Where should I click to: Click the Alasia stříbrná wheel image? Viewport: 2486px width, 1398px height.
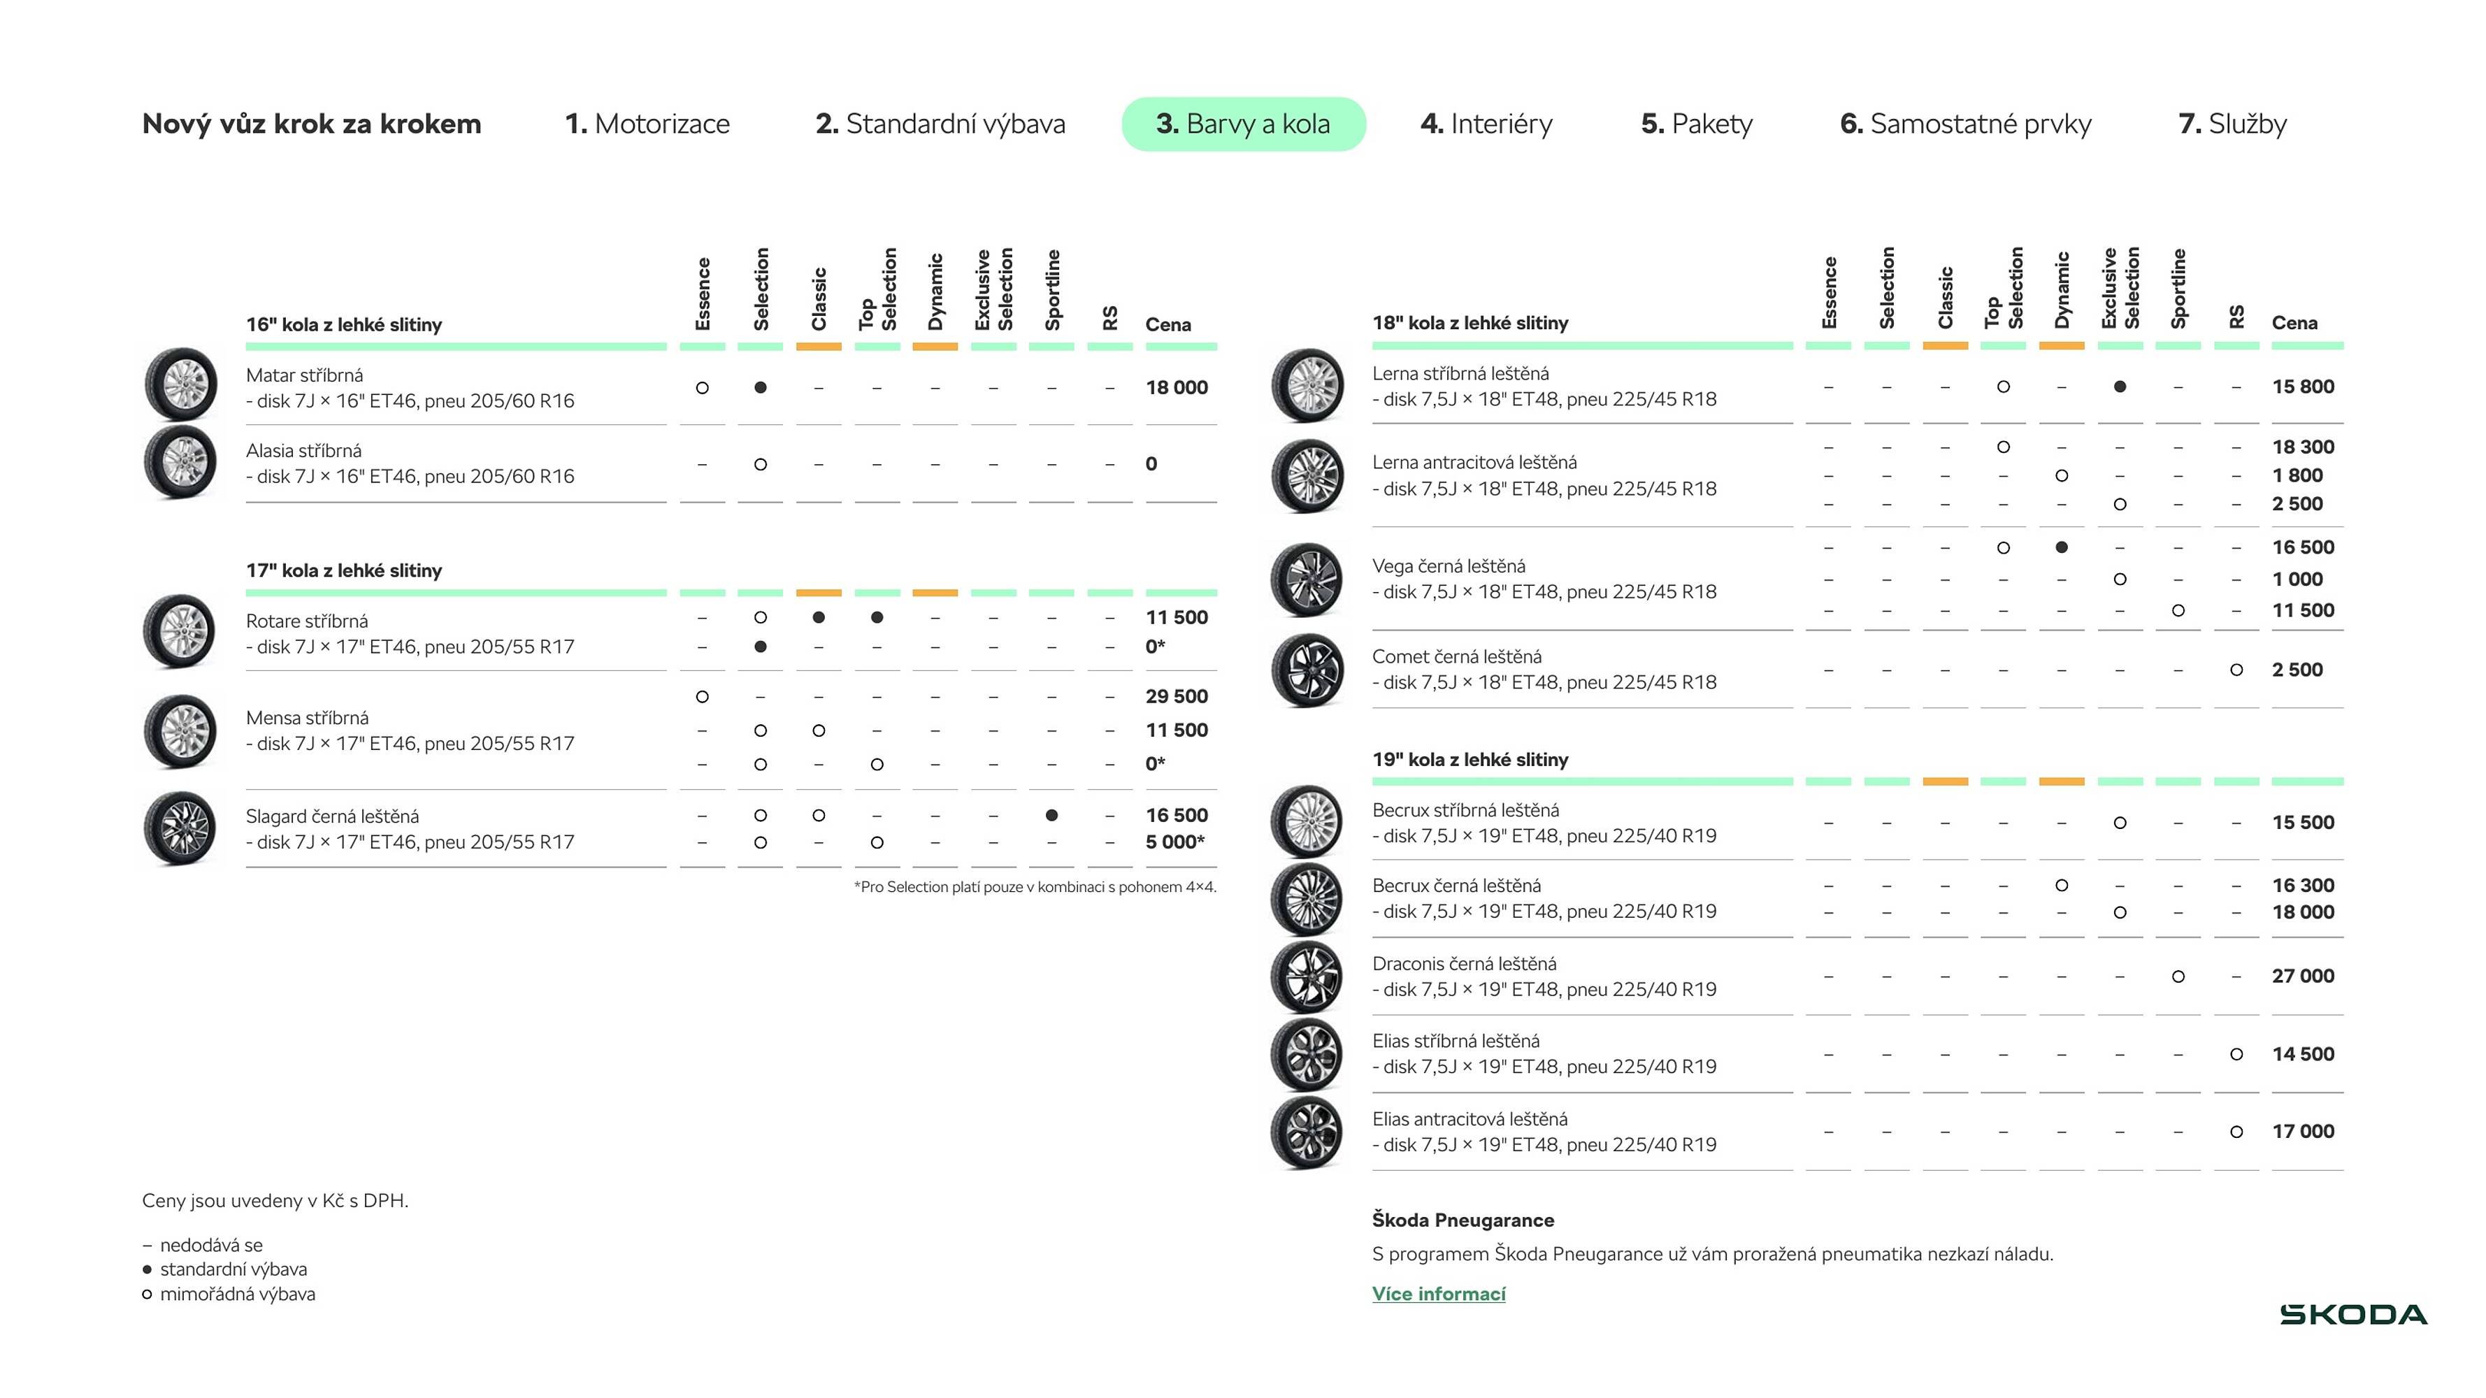click(180, 462)
